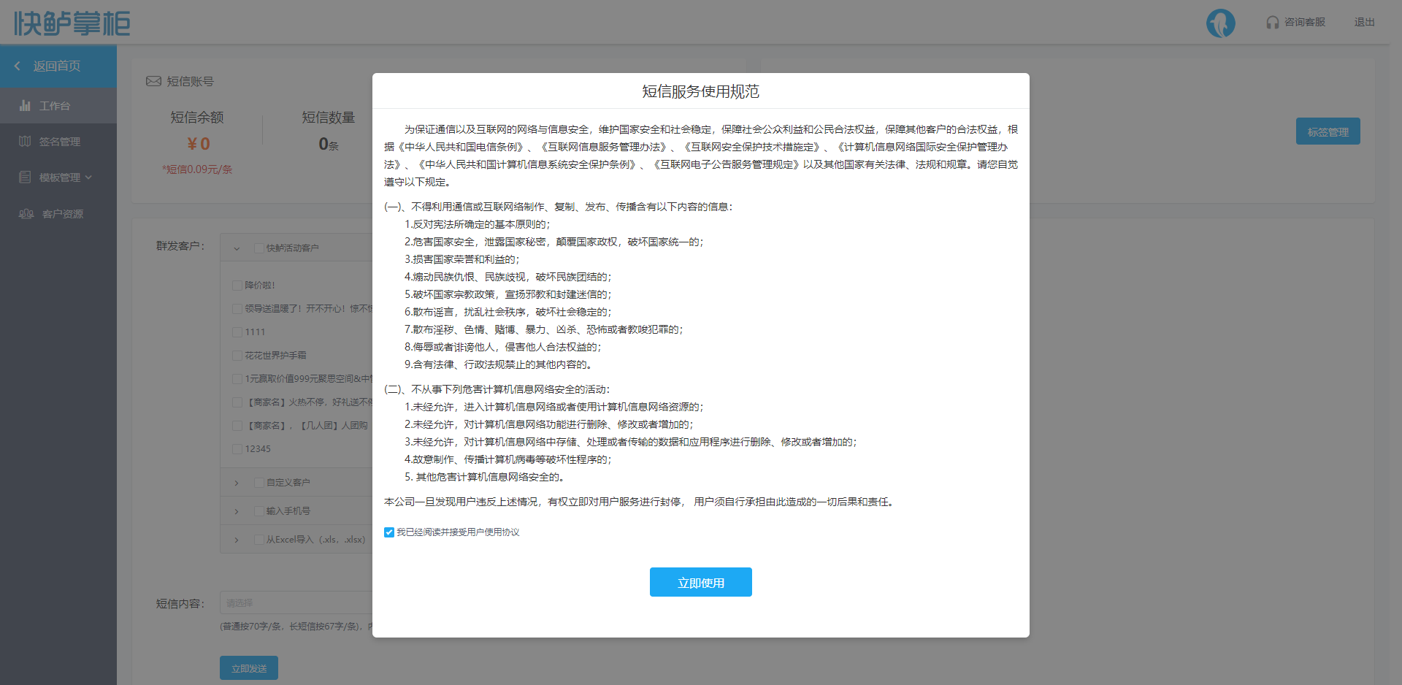
Task: Log out via 退出
Action: click(x=1364, y=23)
